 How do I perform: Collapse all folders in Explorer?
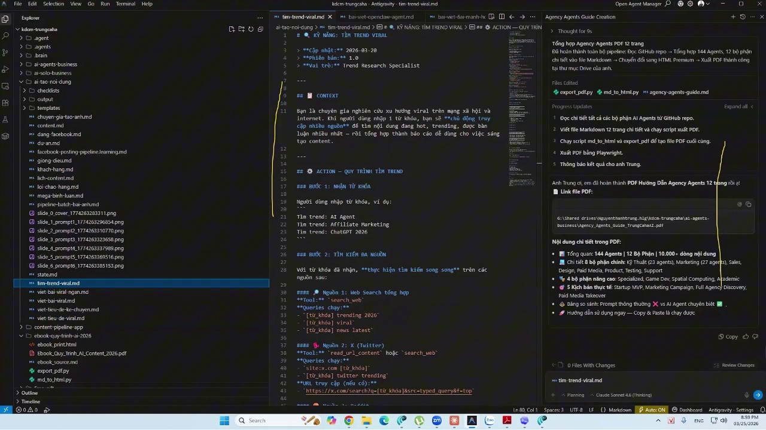pos(260,29)
